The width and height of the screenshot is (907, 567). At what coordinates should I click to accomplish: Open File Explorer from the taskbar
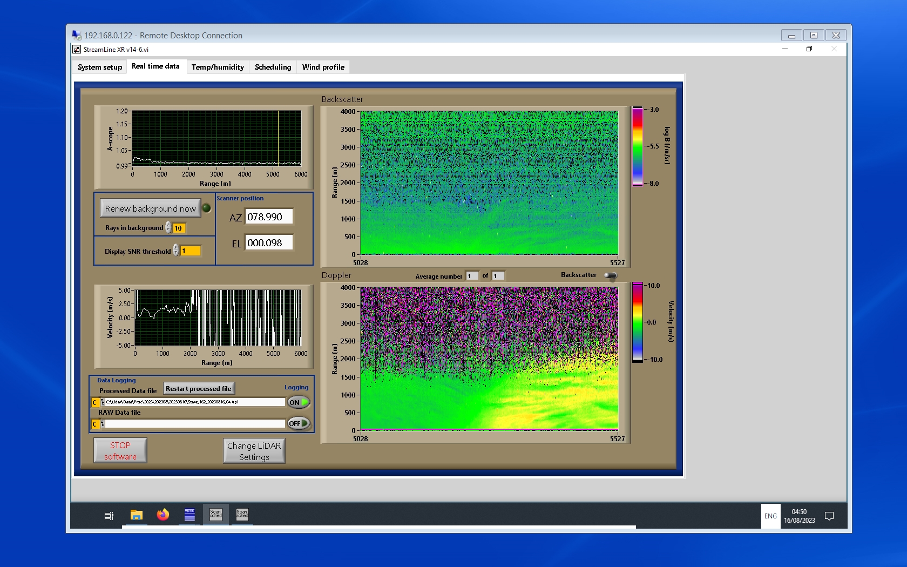click(137, 515)
